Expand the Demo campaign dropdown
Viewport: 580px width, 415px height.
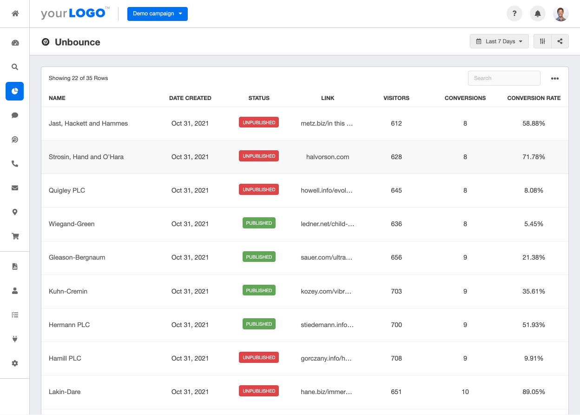[x=158, y=13]
